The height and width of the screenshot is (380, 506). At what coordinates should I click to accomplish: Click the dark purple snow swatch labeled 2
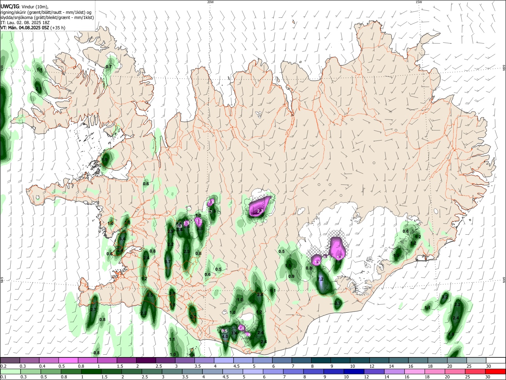pyautogui.click(x=145, y=360)
